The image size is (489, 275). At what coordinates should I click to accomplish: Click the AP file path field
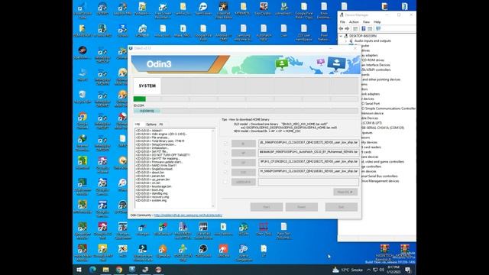[309, 153]
